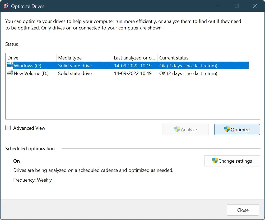Click the status cell of New Volume (D:)
265x220 pixels.
coord(188,73)
